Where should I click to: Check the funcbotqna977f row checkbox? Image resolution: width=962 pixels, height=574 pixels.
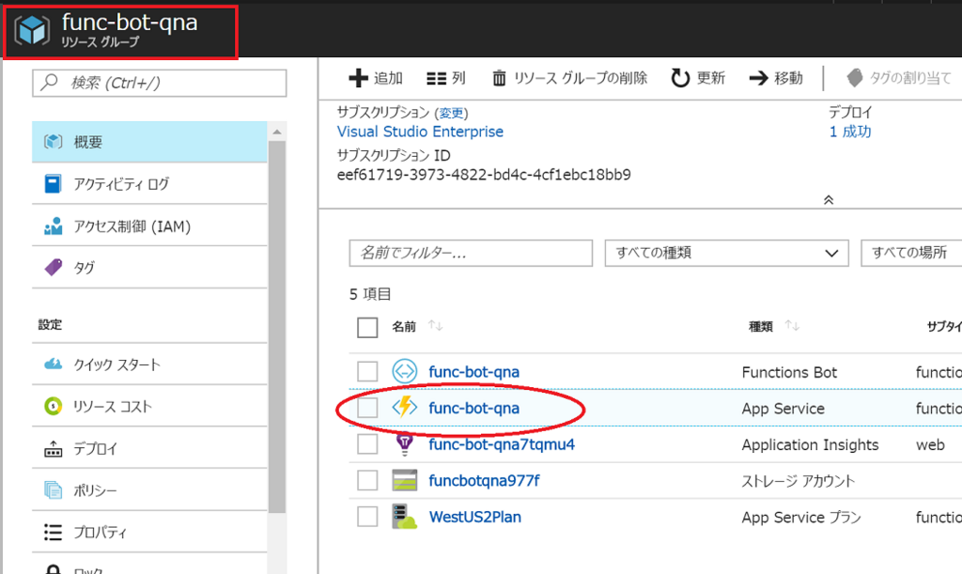(x=367, y=480)
